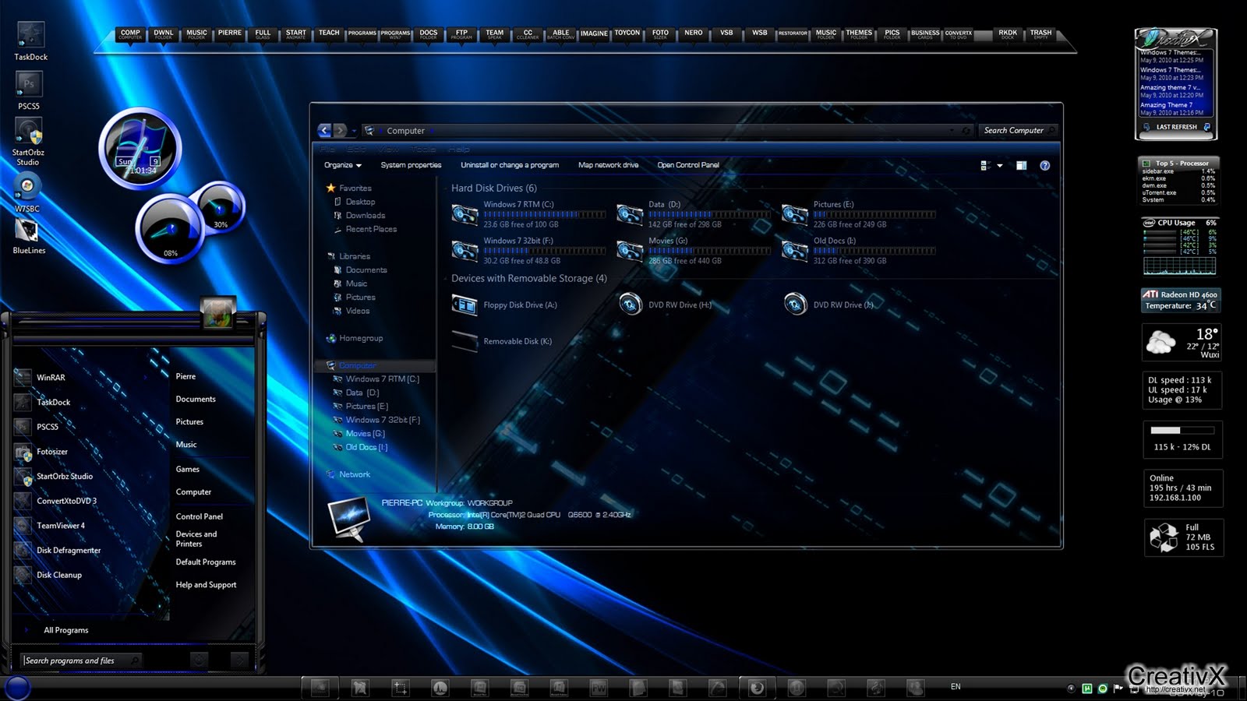Open the Old Docs (I:) drive icon
Screen dimensions: 1247x701
pos(795,250)
